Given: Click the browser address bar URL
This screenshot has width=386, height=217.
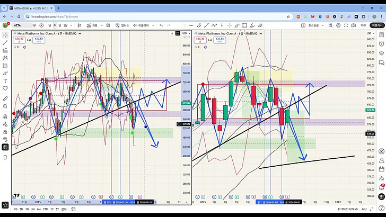Looking at the screenshot, I should (x=55, y=17).
